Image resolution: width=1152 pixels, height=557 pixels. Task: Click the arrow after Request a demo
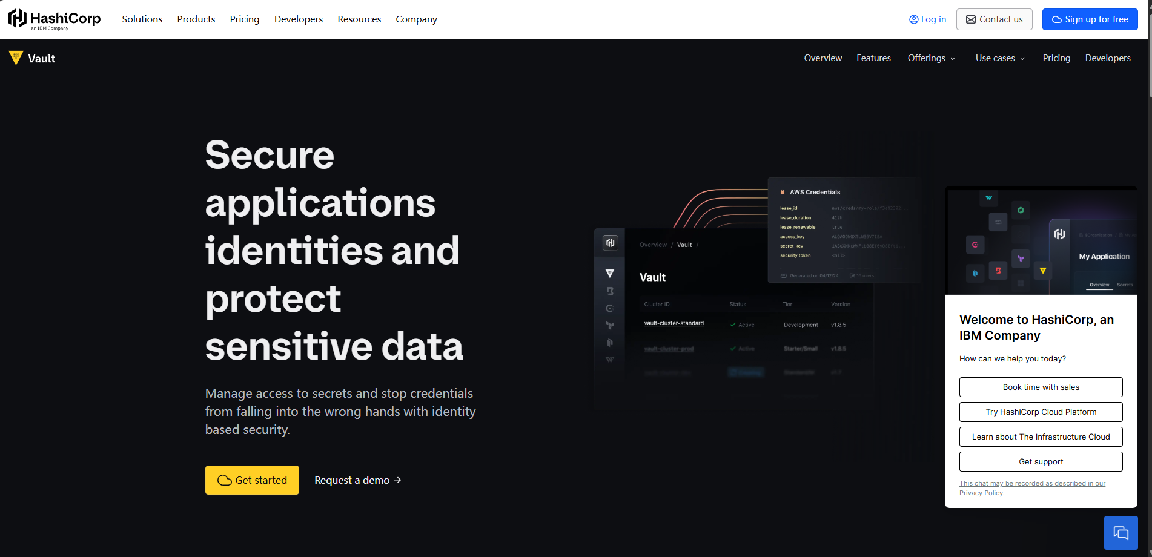click(397, 480)
